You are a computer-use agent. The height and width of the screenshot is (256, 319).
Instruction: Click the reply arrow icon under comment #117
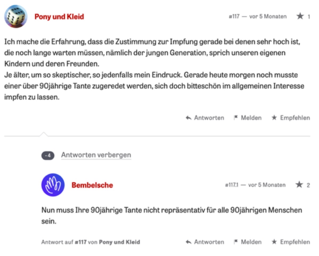(189, 118)
